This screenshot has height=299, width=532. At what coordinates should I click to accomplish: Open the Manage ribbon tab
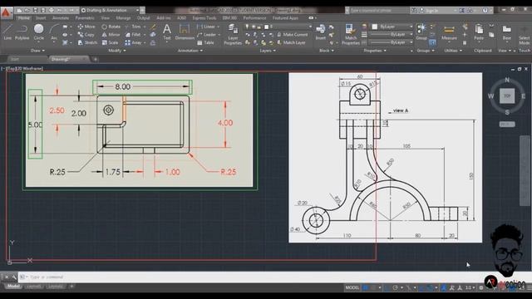pyautogui.click(x=123, y=17)
